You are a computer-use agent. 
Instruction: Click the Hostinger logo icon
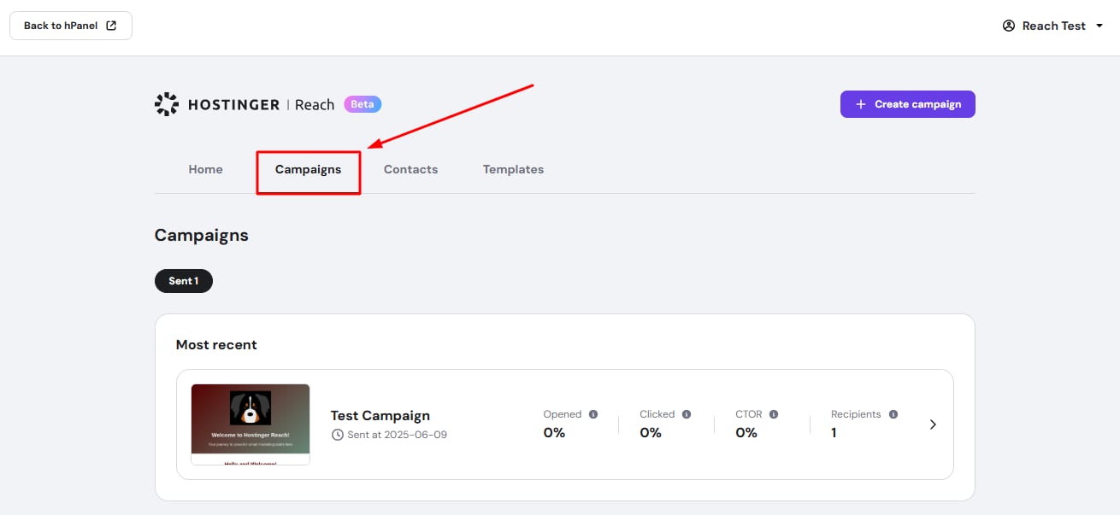[166, 104]
